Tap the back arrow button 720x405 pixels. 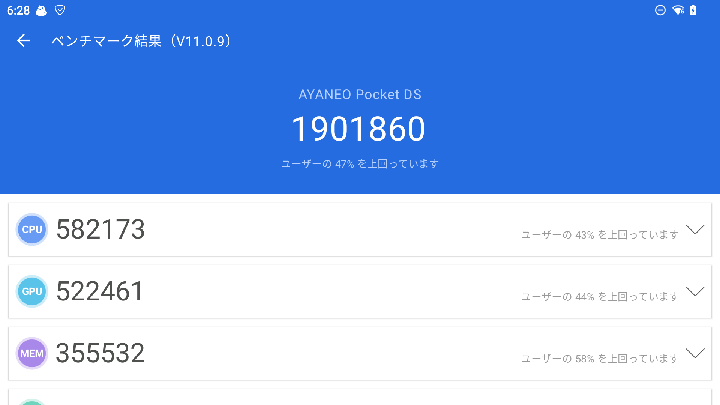(x=24, y=40)
